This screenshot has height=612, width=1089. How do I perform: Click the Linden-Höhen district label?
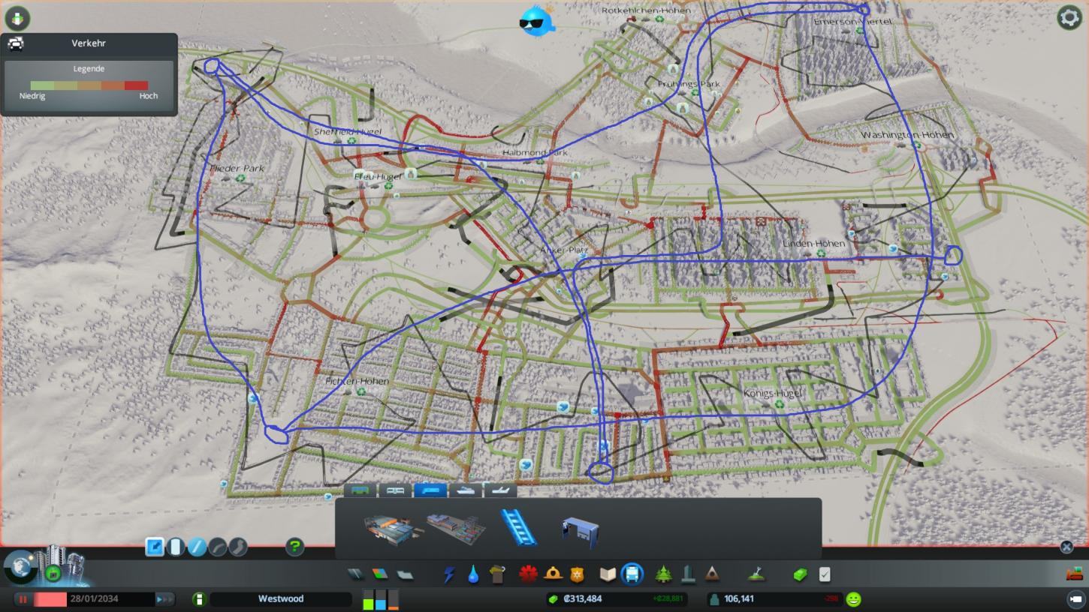coord(813,244)
